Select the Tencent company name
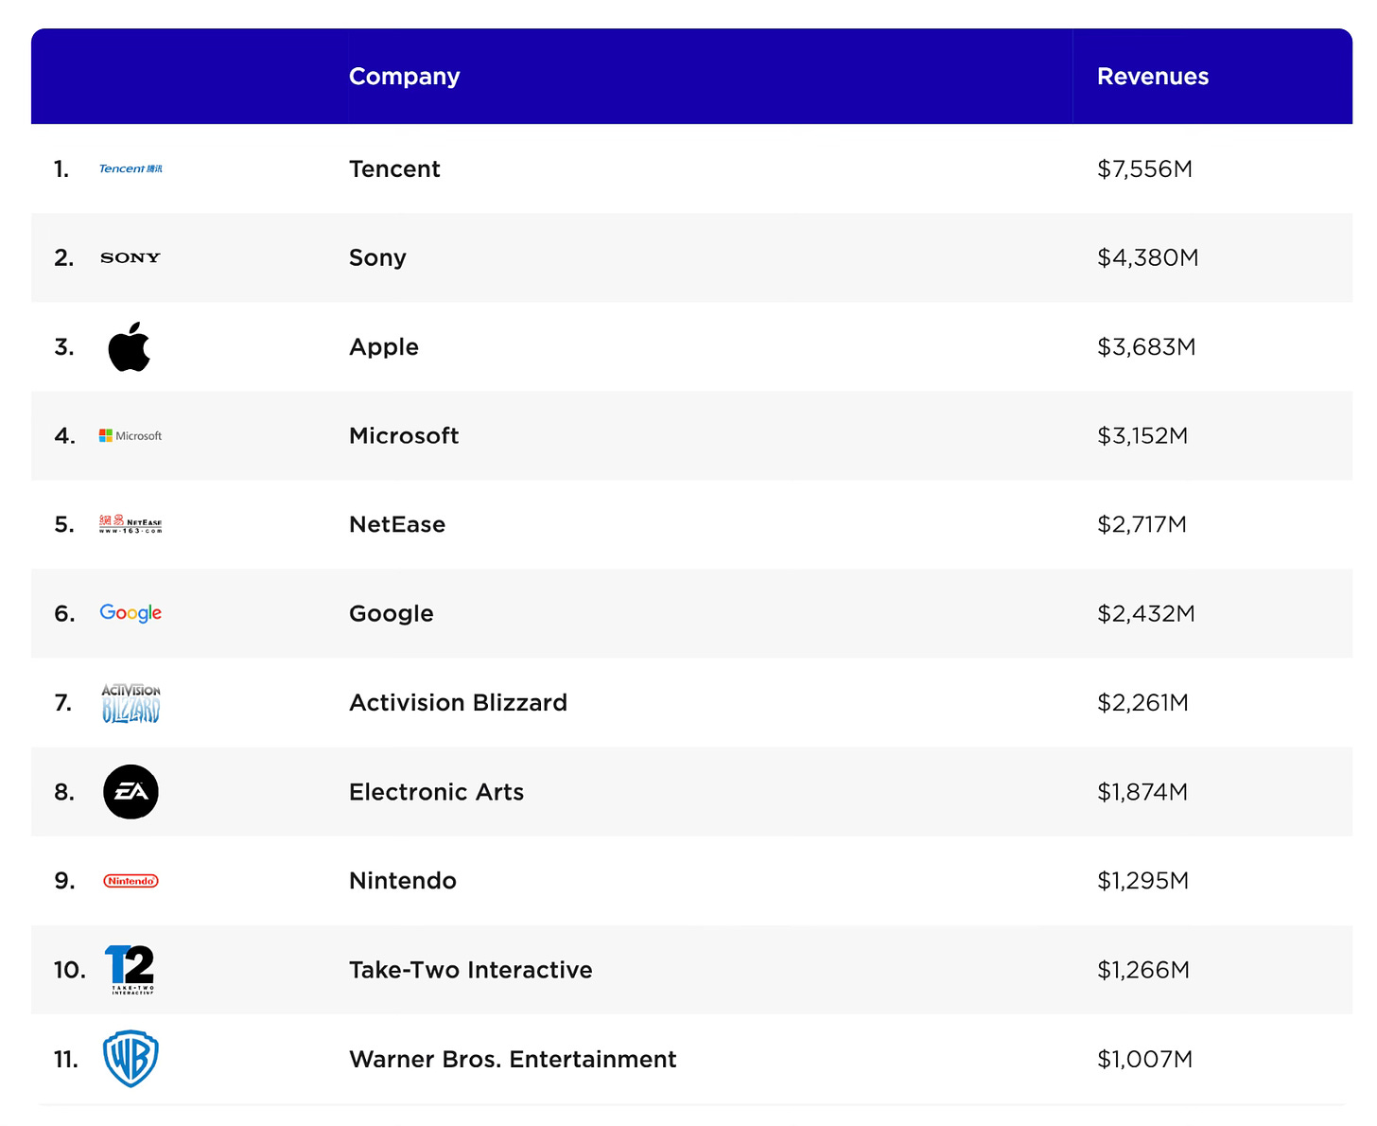Image resolution: width=1377 pixels, height=1126 pixels. (x=394, y=169)
